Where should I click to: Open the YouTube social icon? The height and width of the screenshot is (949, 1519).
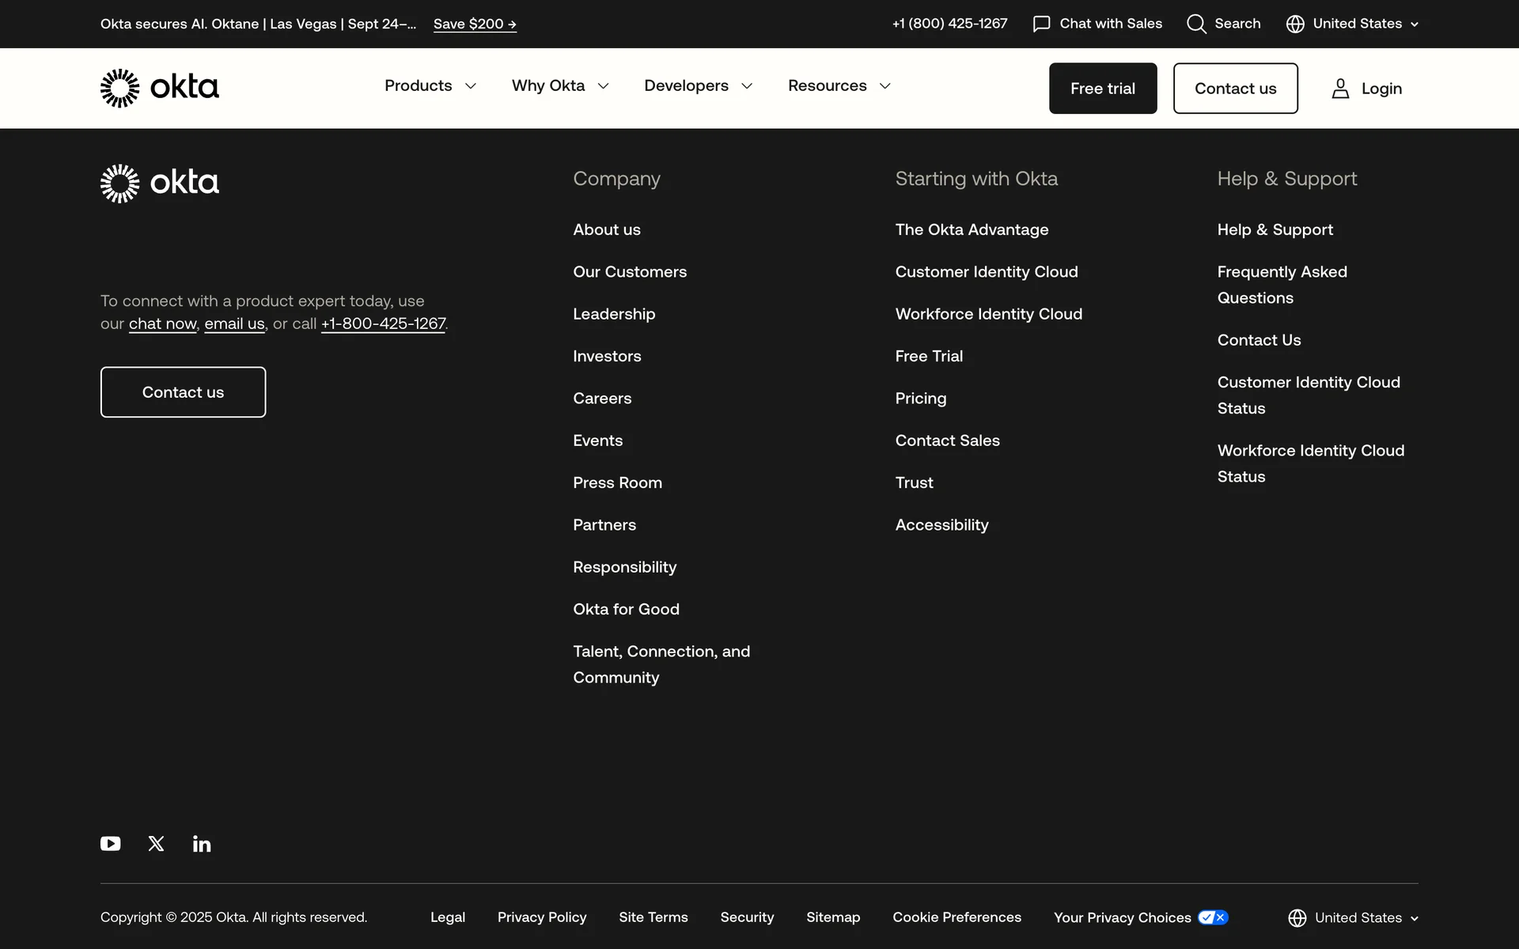coord(111,844)
